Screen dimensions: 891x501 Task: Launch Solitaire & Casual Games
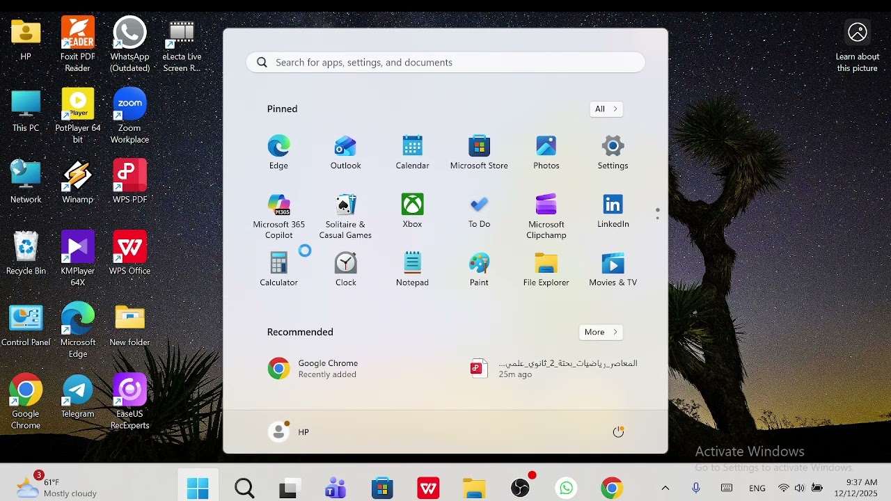pos(345,216)
